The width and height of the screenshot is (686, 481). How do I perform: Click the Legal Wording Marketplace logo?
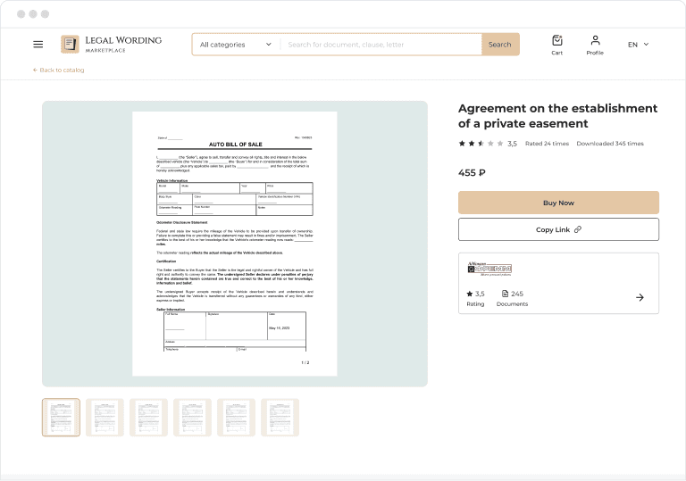point(112,44)
